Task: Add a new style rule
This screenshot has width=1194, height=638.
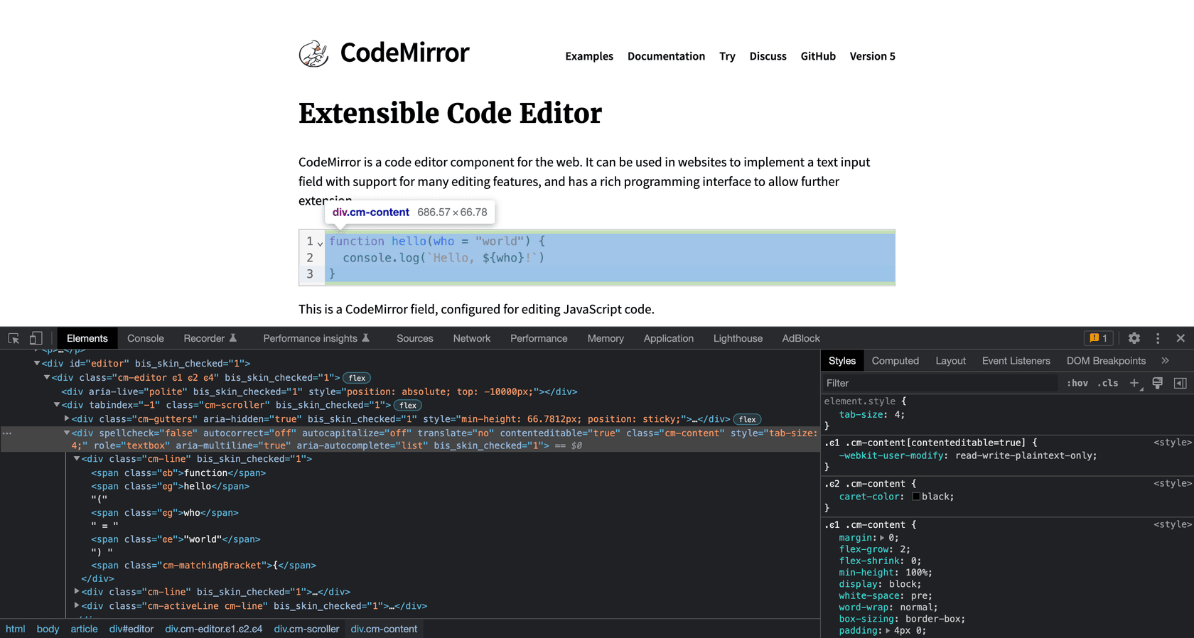Action: 1134,383
